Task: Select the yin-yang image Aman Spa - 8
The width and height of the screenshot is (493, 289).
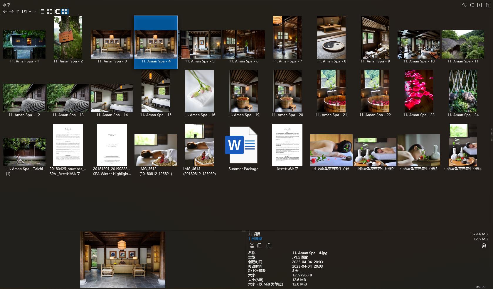Action: [331, 37]
